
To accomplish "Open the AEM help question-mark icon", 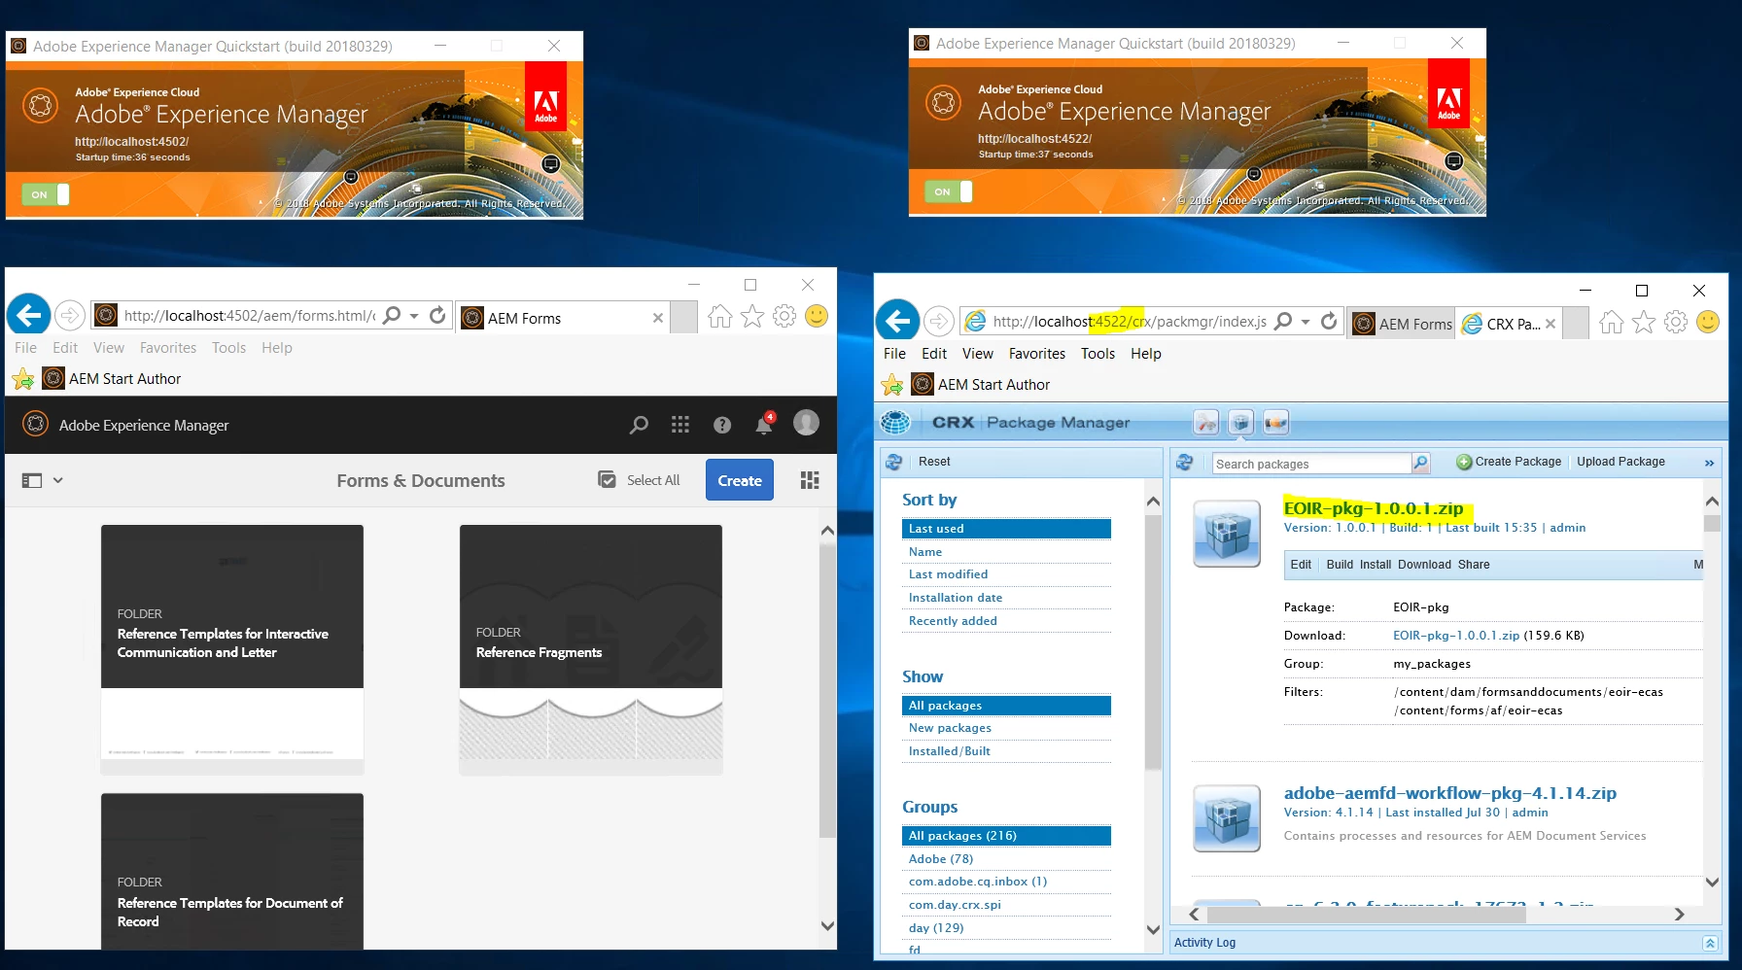I will point(722,425).
